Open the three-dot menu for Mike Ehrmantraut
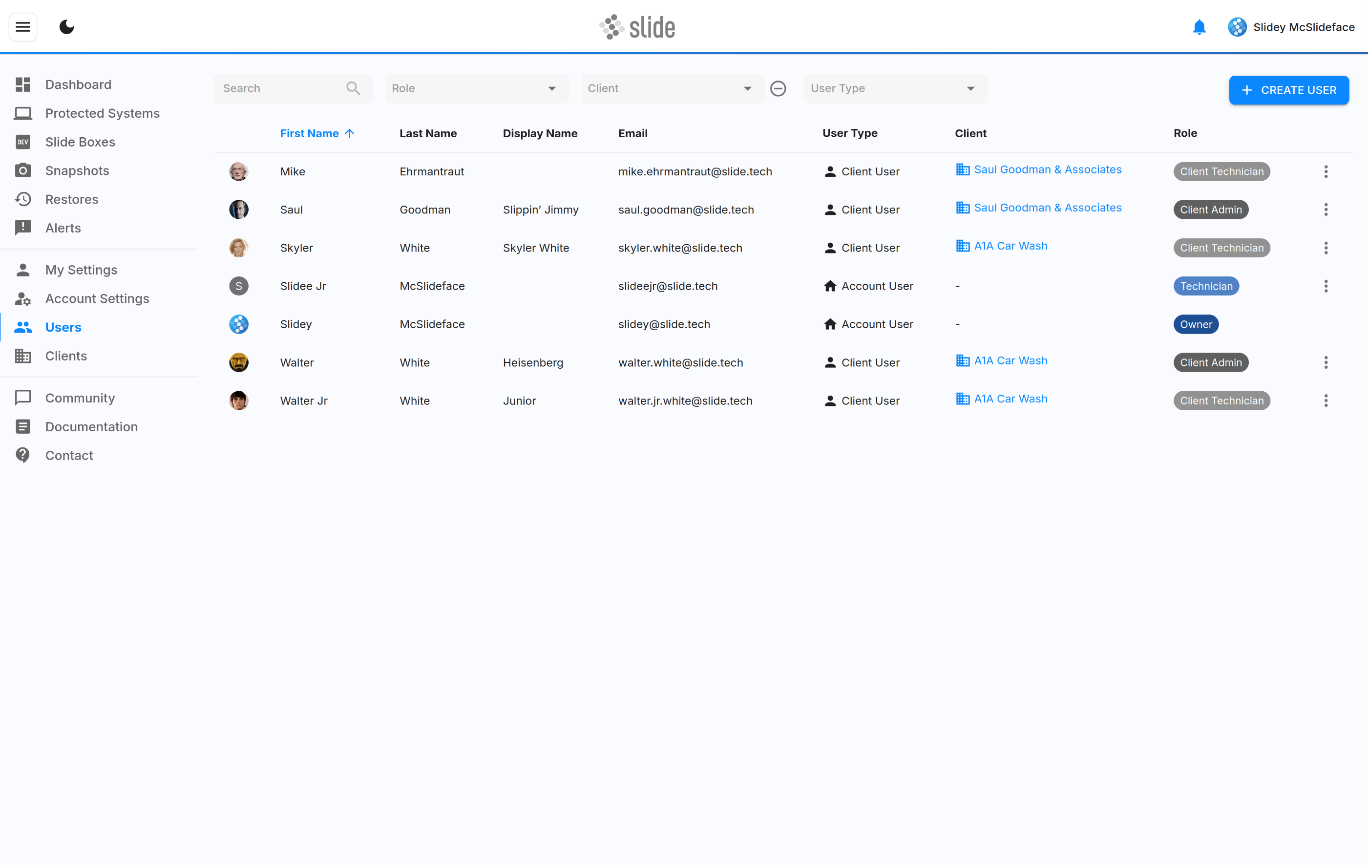 tap(1326, 171)
